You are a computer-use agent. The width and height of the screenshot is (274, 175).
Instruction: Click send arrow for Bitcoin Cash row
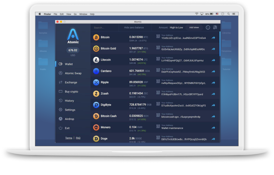coord(213,117)
